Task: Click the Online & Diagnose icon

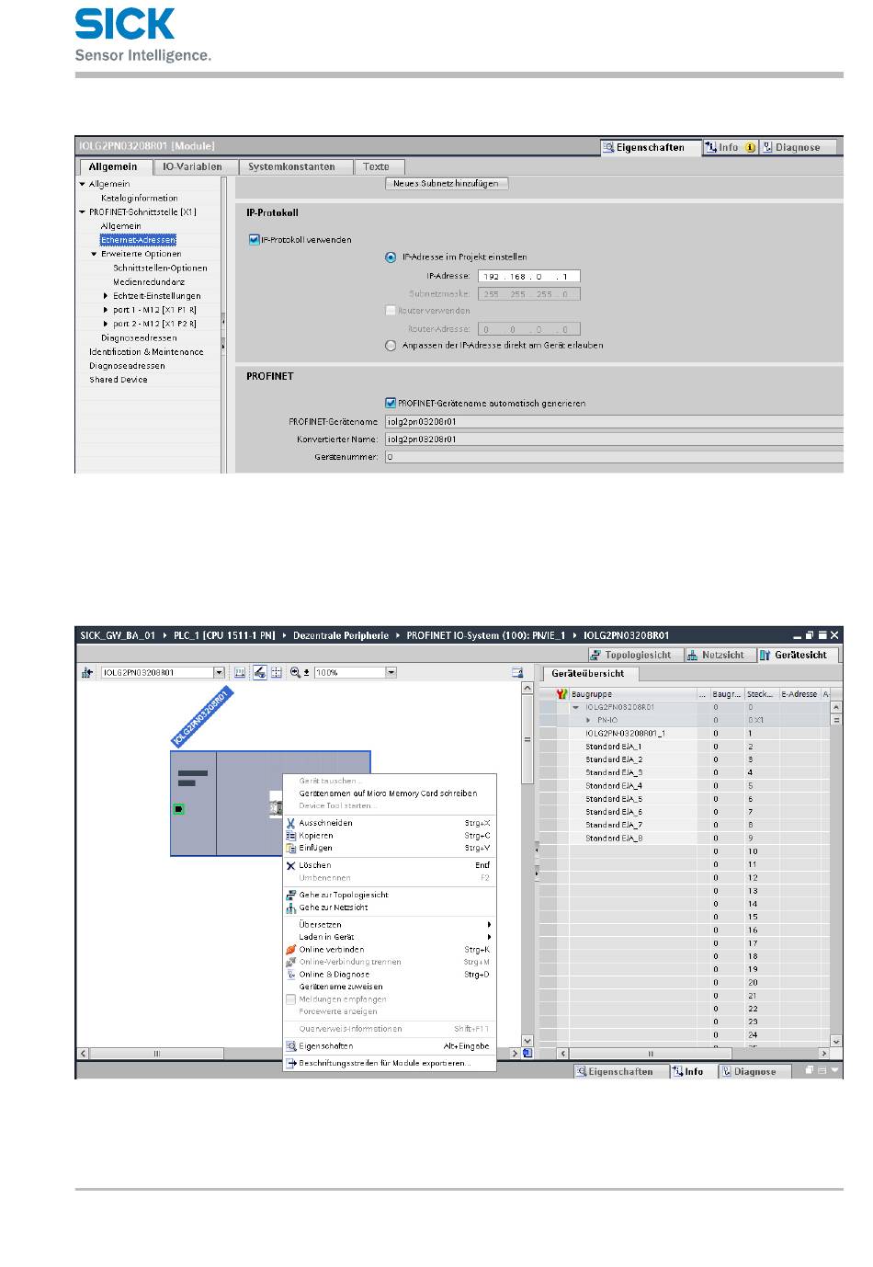Action: [x=290, y=975]
